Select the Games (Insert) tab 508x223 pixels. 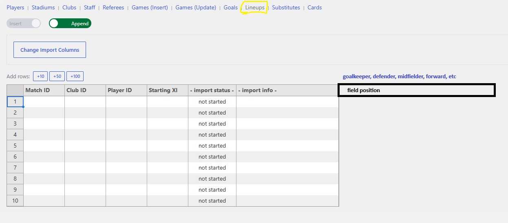click(150, 7)
